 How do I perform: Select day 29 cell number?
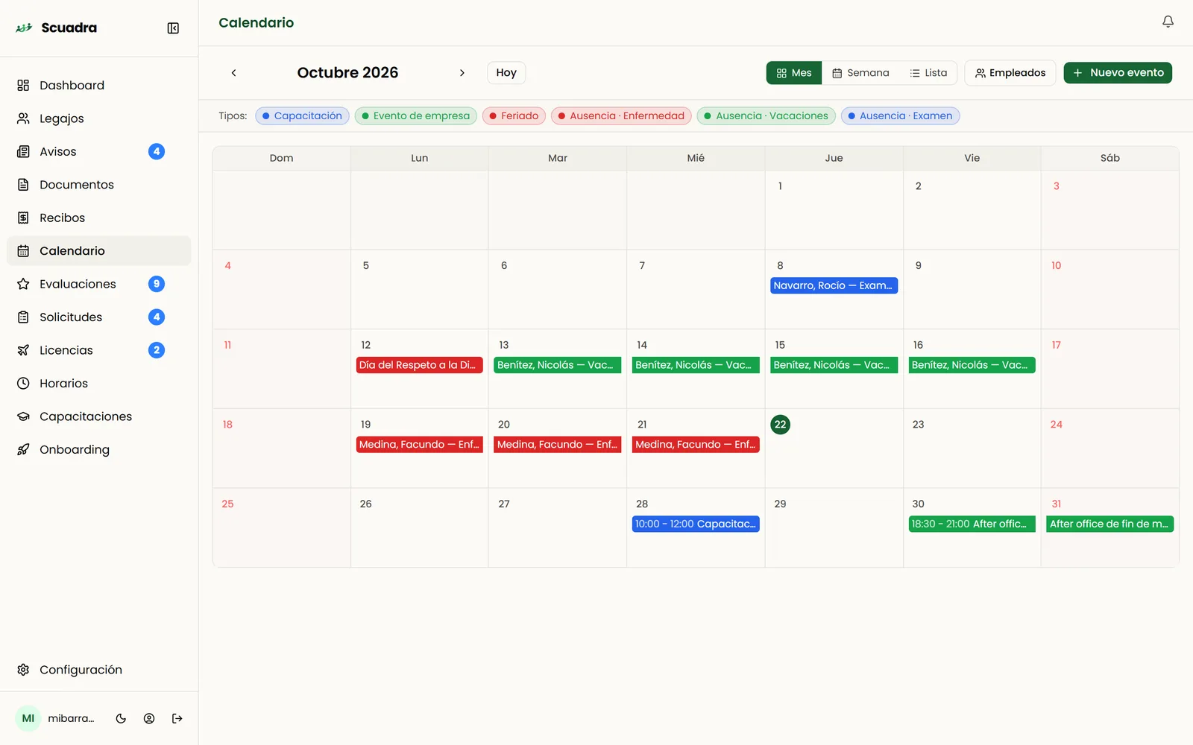[x=780, y=504]
